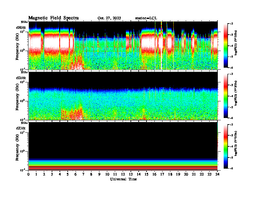Click the hour "10" tick label on time axis
The width and height of the screenshot is (259, 200).
(107, 174)
